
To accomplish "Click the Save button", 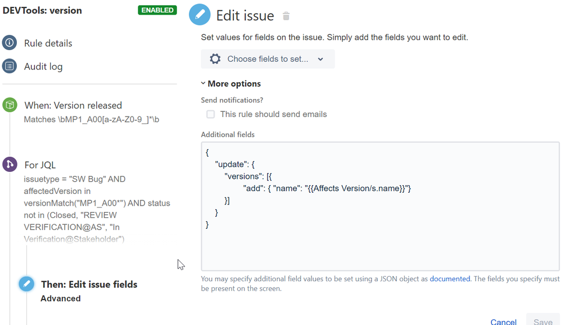I will [543, 321].
